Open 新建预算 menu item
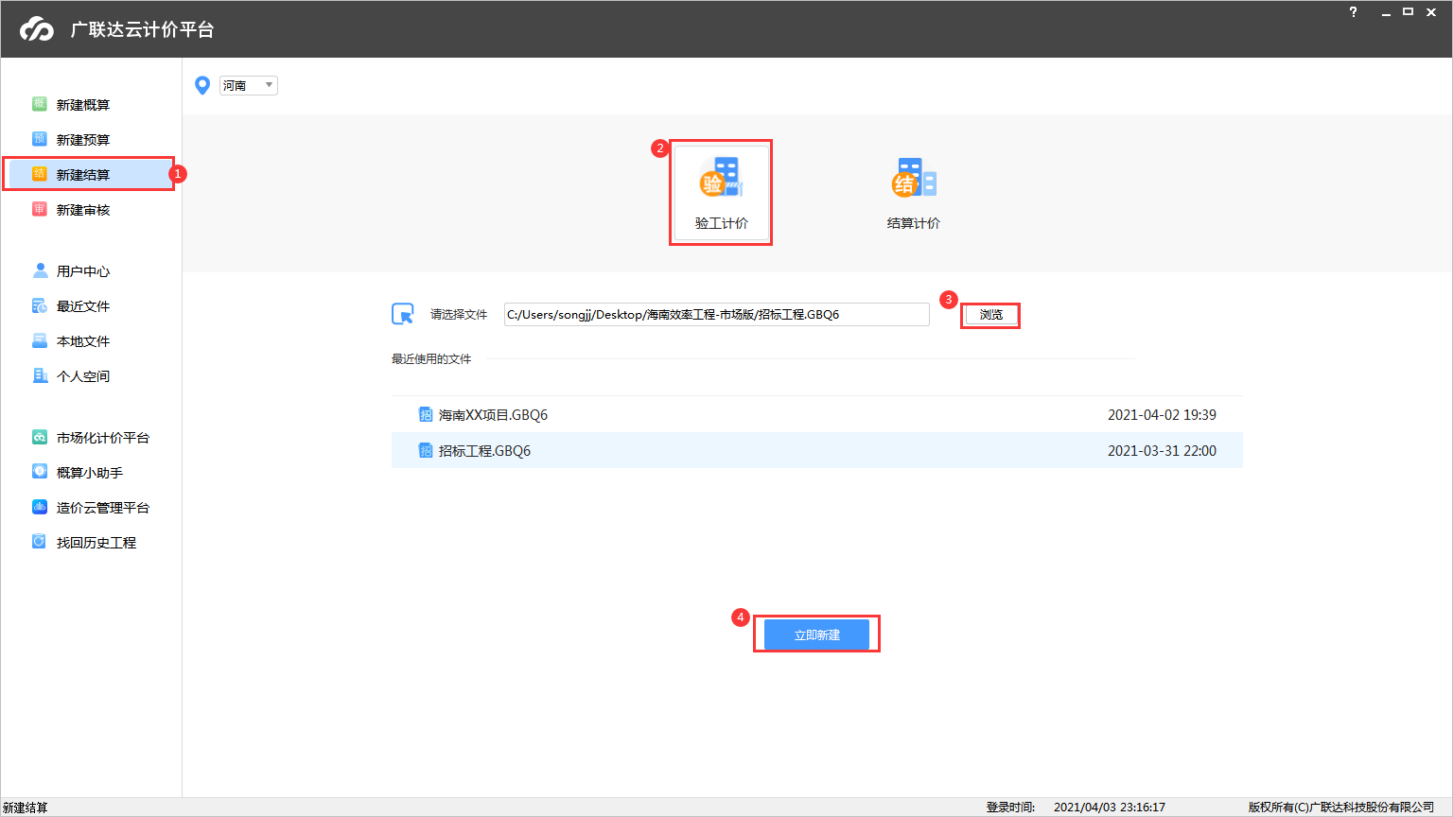Screen dimensions: 1453x817 click(x=83, y=140)
